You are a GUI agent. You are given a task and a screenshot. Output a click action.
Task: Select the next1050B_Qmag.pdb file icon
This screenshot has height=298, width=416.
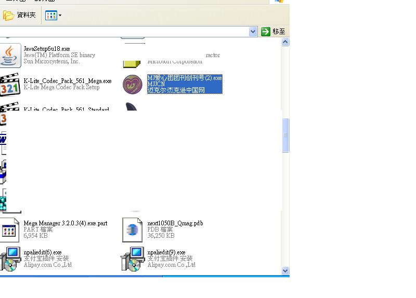133,229
